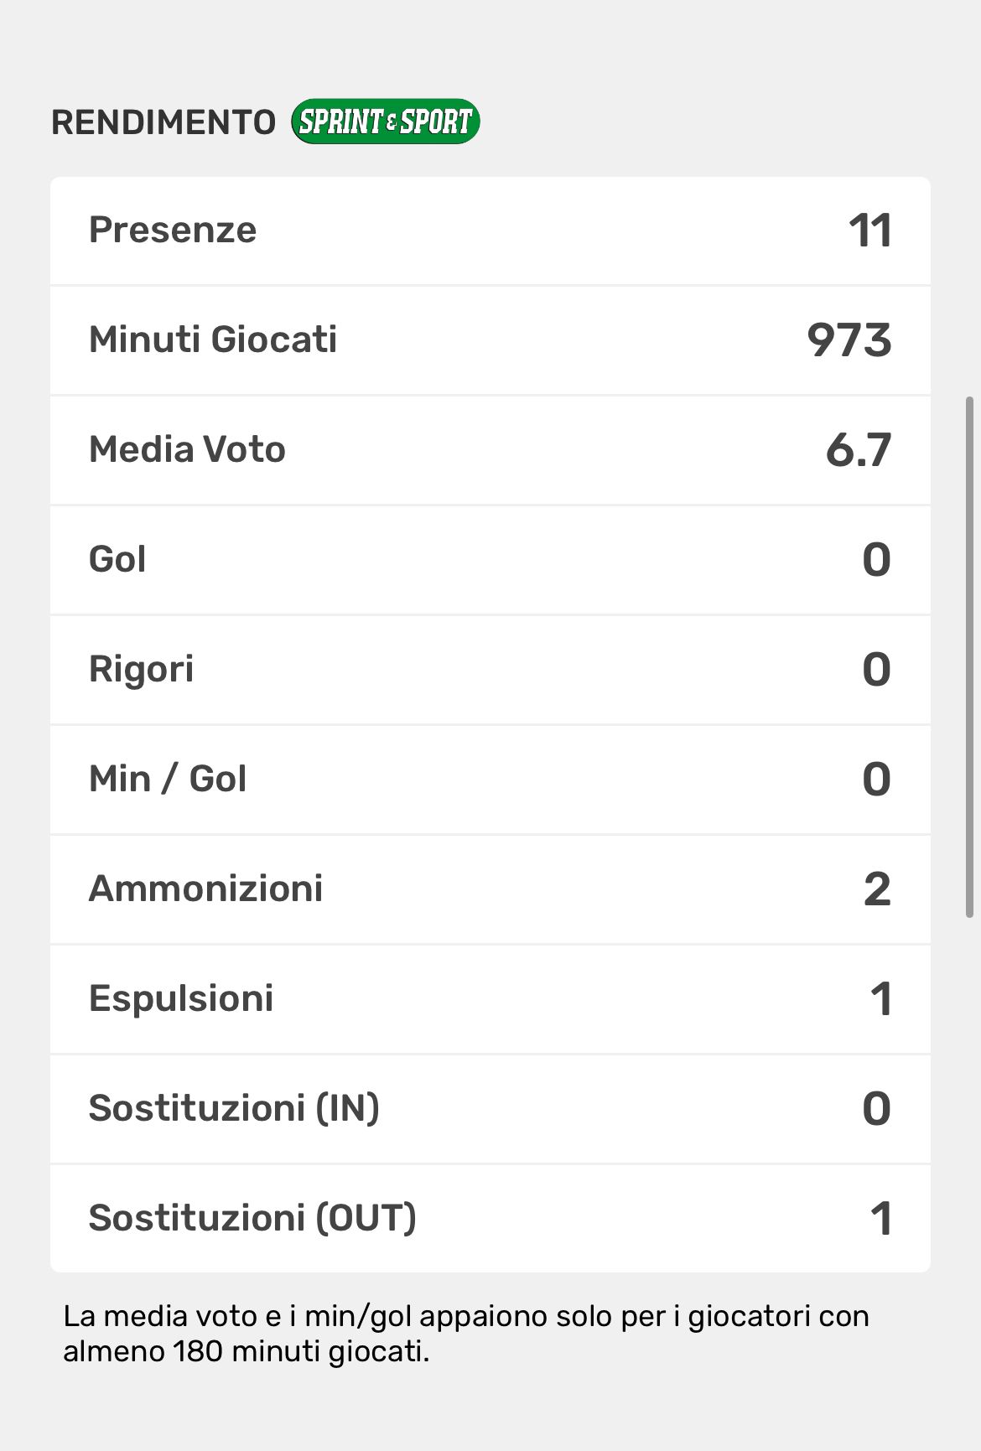Screen dimensions: 981x1451
Task: Select the Presenze row label
Action: (x=173, y=230)
